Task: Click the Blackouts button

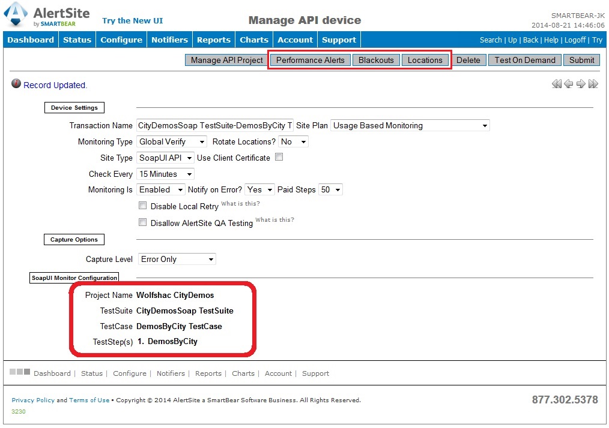Action: click(x=376, y=60)
